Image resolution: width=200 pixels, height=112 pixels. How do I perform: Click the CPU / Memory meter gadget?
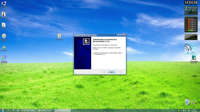pyautogui.click(x=191, y=24)
